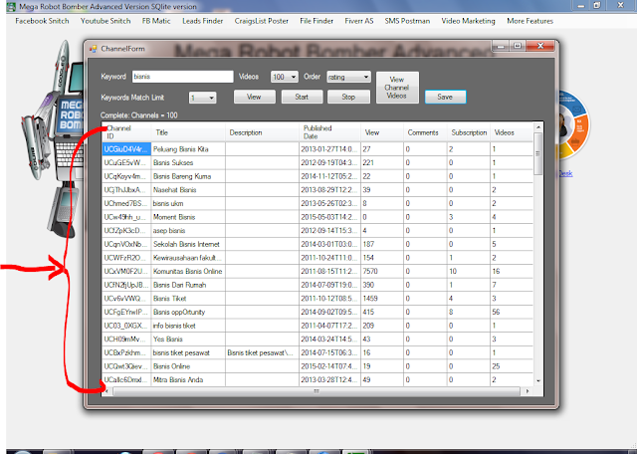This screenshot has height=454, width=637.
Task: Click the table's scroll left arrow
Action: pos(106,391)
